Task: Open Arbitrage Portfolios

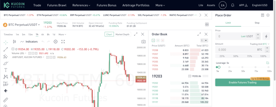Action: [x=136, y=5]
